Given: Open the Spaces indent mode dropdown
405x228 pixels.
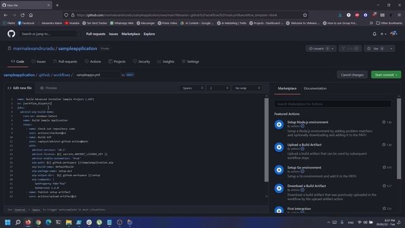Looking at the screenshot, I should coord(192,88).
